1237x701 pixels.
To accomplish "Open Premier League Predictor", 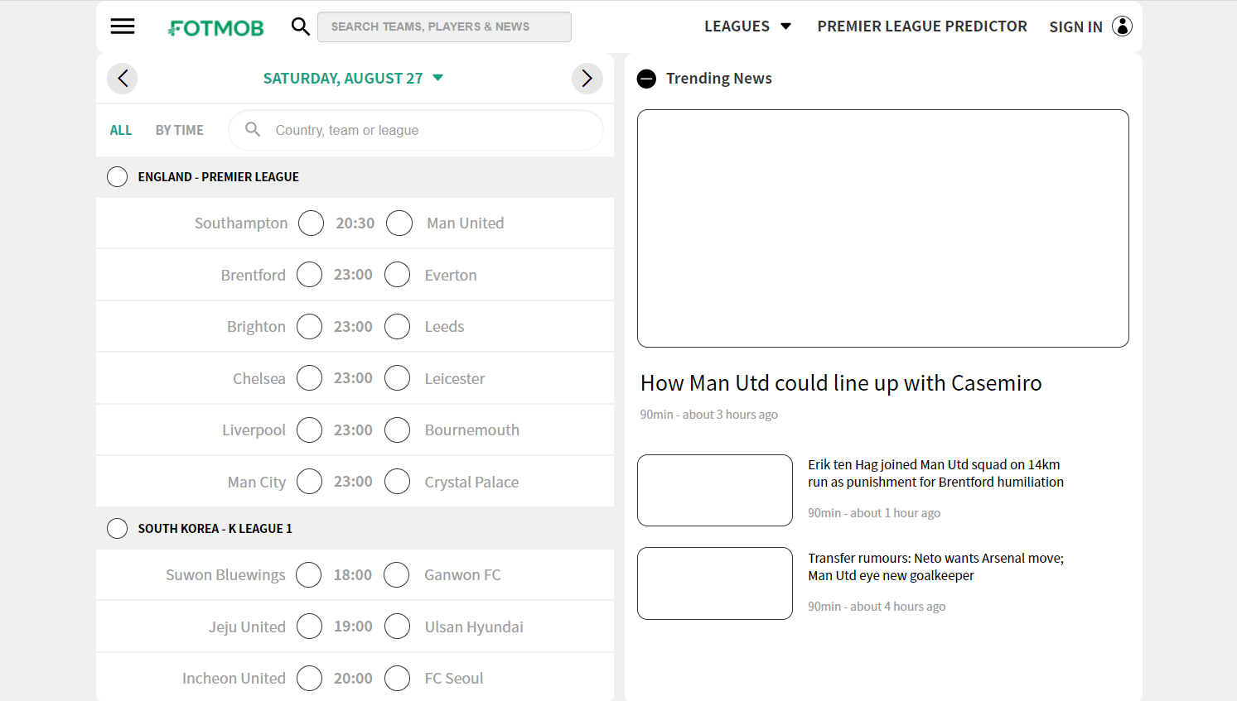I will (922, 26).
